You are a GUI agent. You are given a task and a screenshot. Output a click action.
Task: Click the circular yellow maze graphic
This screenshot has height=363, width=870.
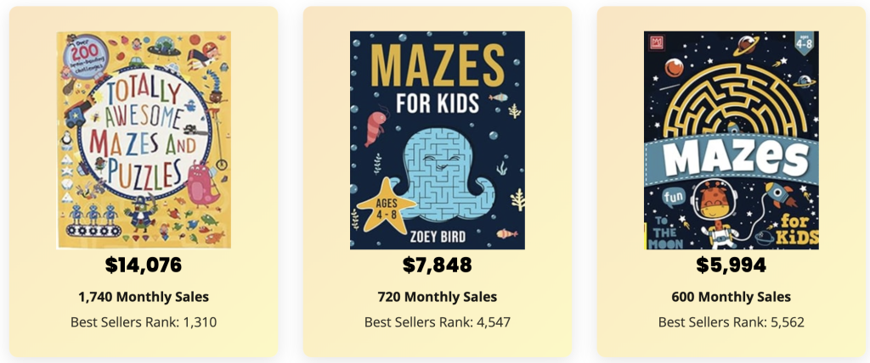(x=732, y=93)
